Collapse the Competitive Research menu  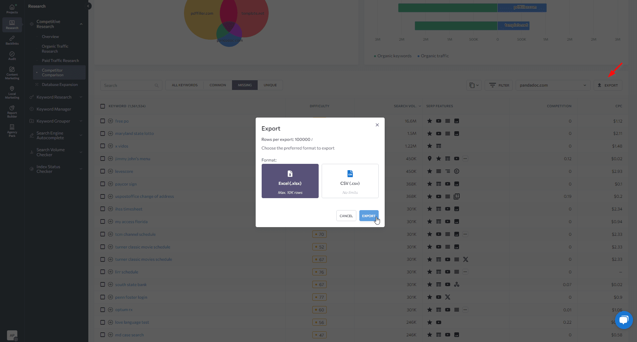coord(81,24)
